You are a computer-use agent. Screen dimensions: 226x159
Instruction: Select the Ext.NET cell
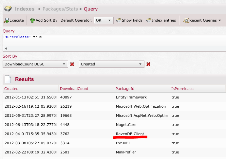click(123, 143)
